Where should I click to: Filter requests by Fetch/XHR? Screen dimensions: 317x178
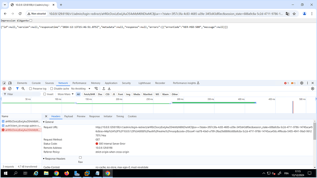tap(89, 94)
